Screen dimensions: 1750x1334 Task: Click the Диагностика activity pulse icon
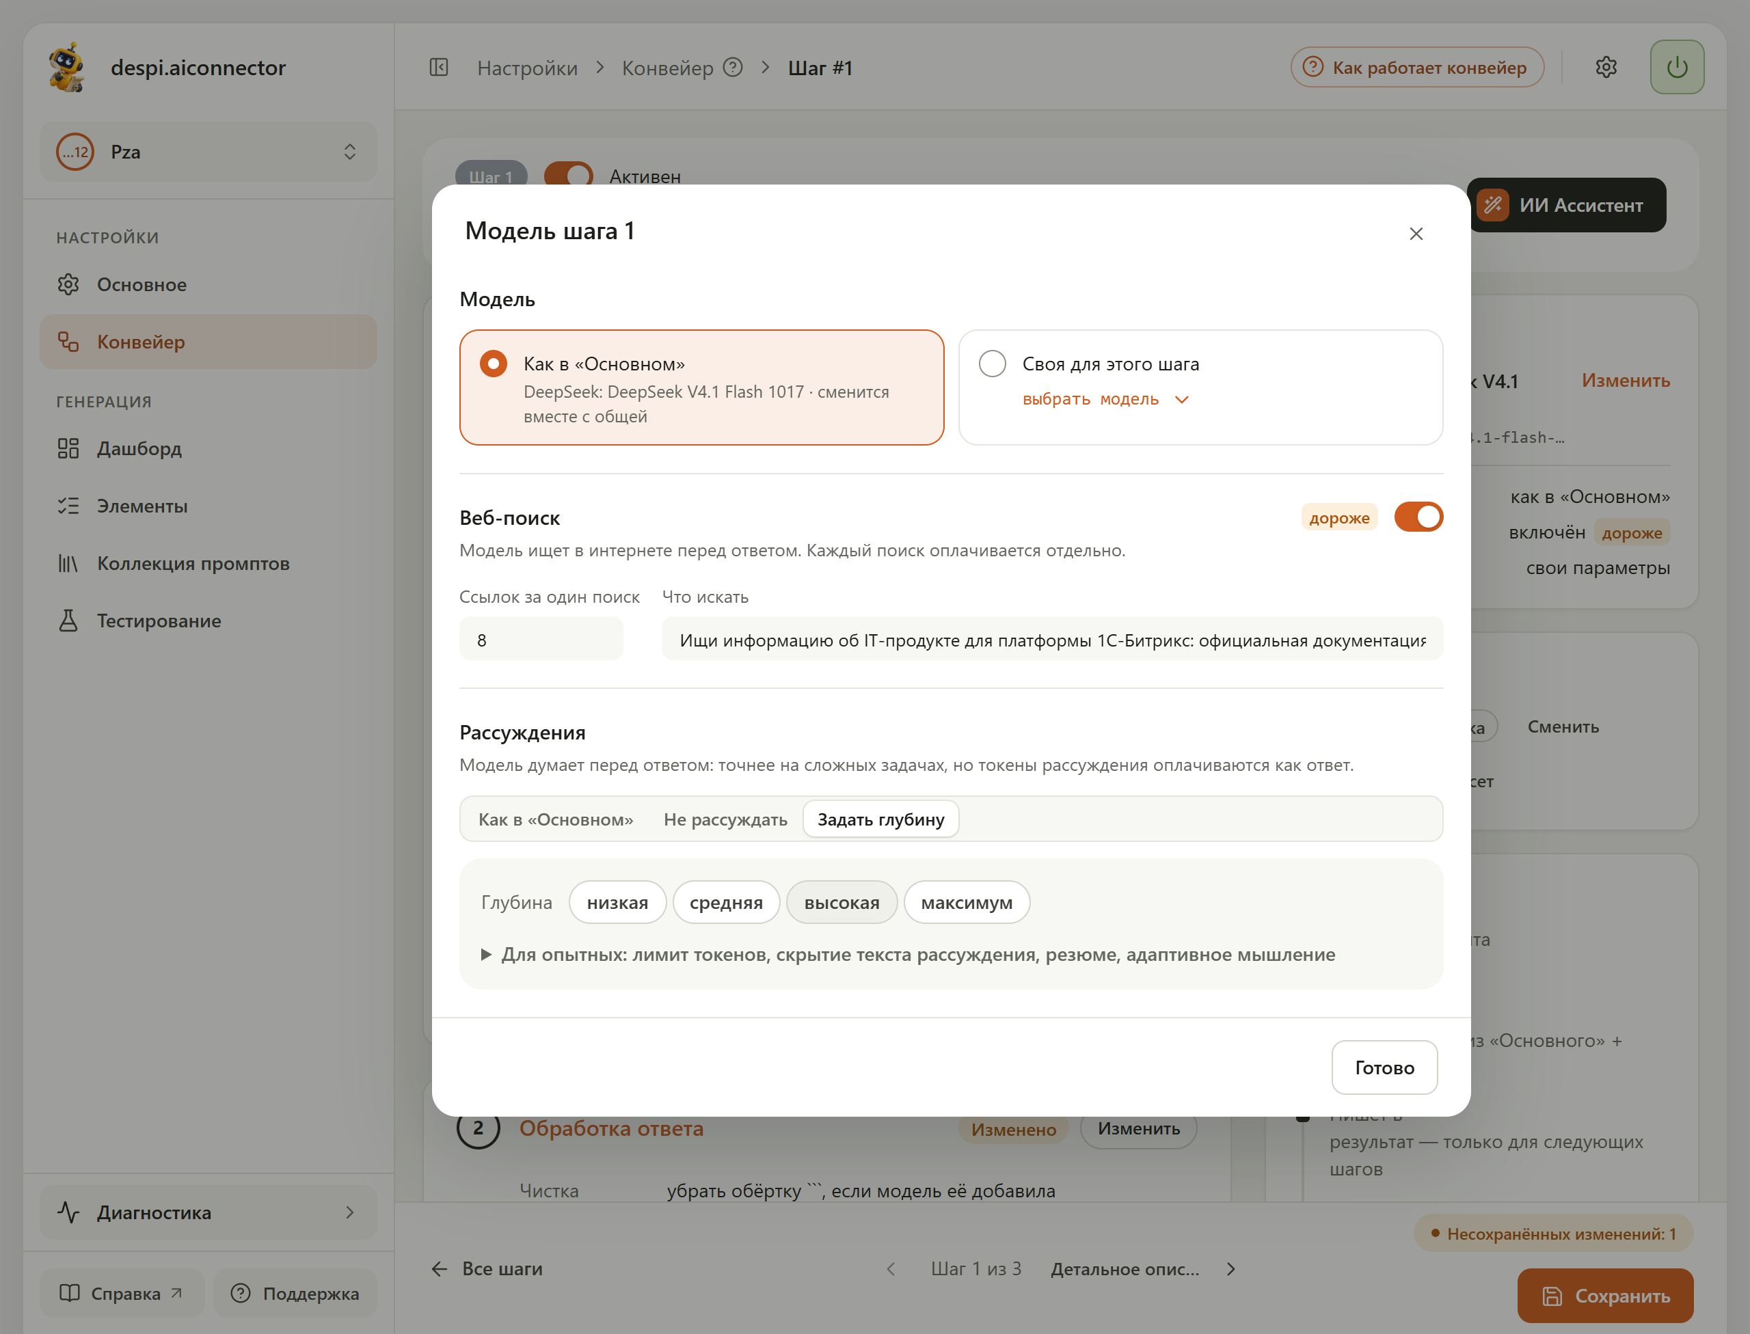[68, 1212]
